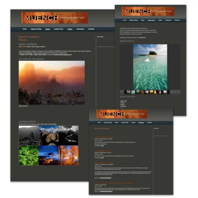Open Artist Bio in the workshops page navigation

tap(149, 123)
